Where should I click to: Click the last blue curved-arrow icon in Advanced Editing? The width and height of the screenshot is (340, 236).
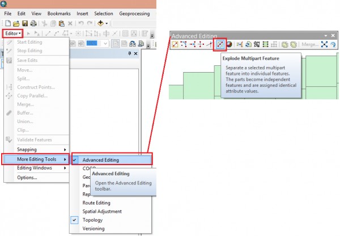[333, 44]
